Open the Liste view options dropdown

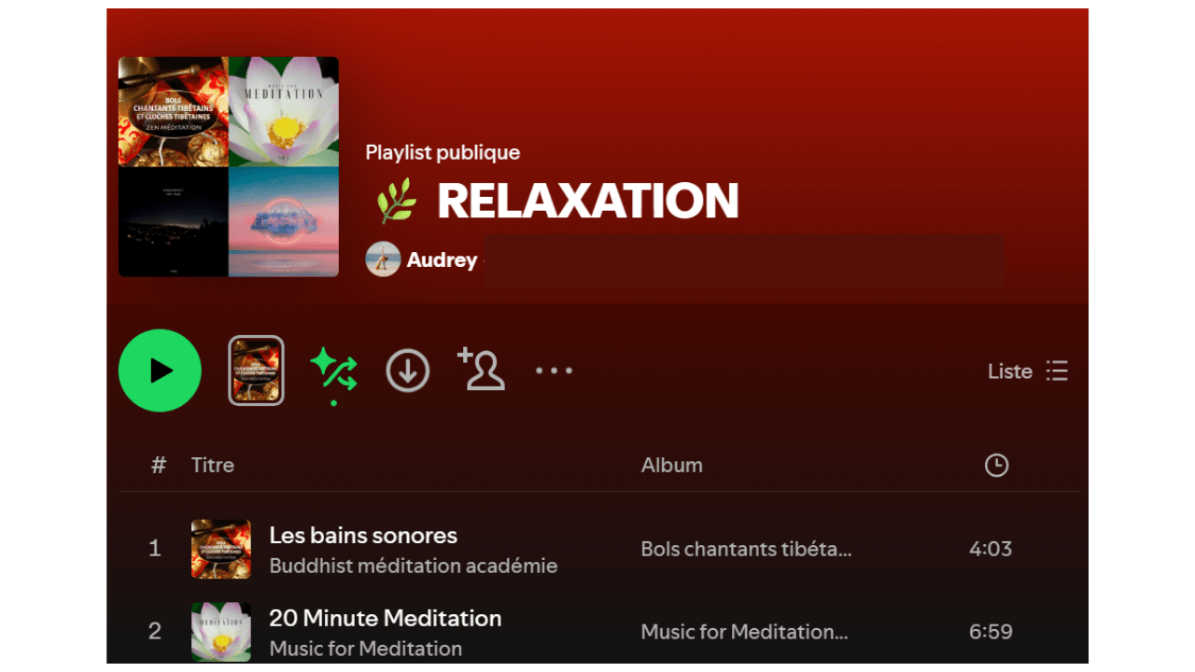[x=1028, y=371]
